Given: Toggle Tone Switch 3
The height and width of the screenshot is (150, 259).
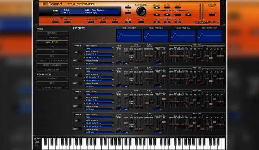Looking at the screenshot, I should pos(178,15).
